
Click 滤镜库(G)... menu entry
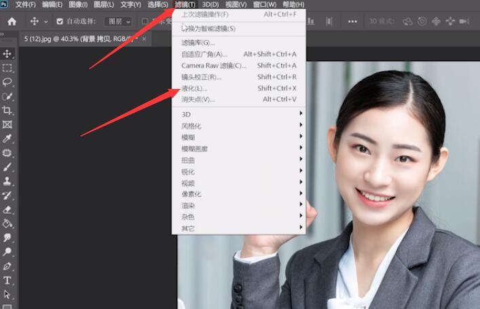[x=198, y=43]
